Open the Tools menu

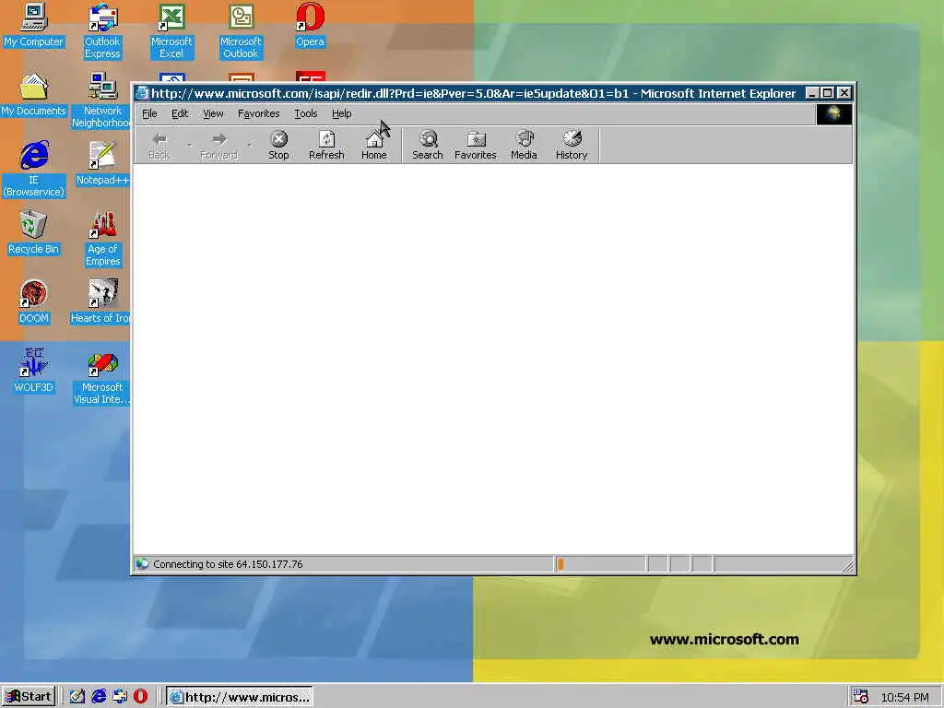(305, 113)
